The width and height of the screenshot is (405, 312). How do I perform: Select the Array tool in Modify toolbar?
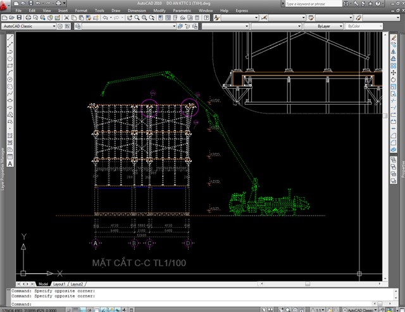click(394, 66)
